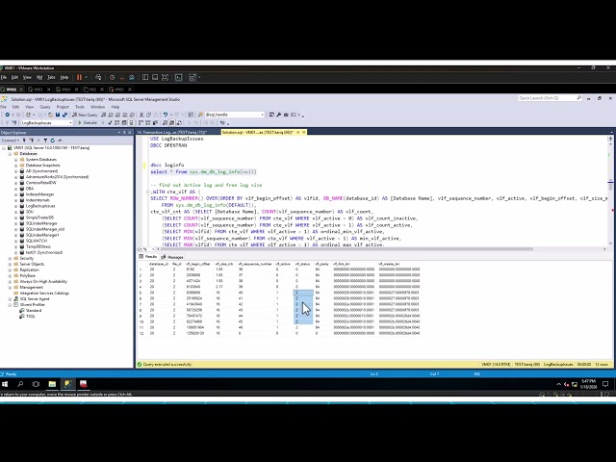Pin the Object Explorer panel with pushpin

[124, 133]
